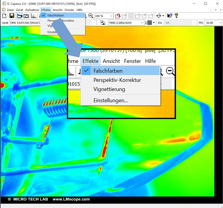Click the zoom out magnifier icon
223x208 pixels.
point(91,16)
